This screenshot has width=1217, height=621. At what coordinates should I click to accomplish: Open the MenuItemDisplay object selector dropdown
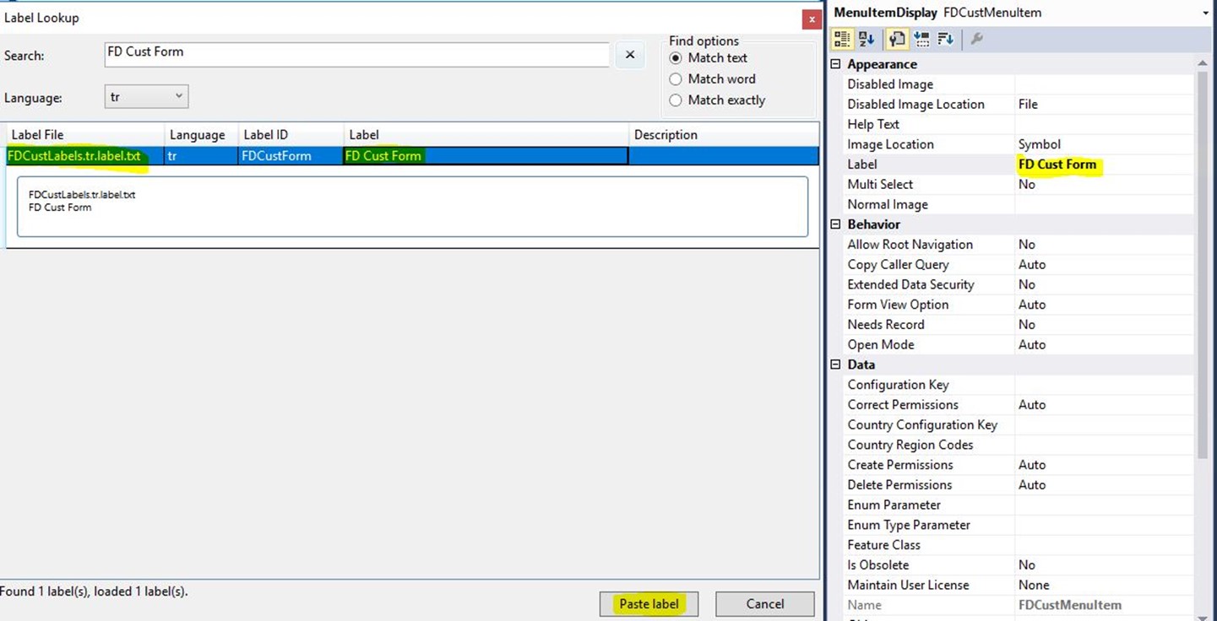(x=1205, y=13)
